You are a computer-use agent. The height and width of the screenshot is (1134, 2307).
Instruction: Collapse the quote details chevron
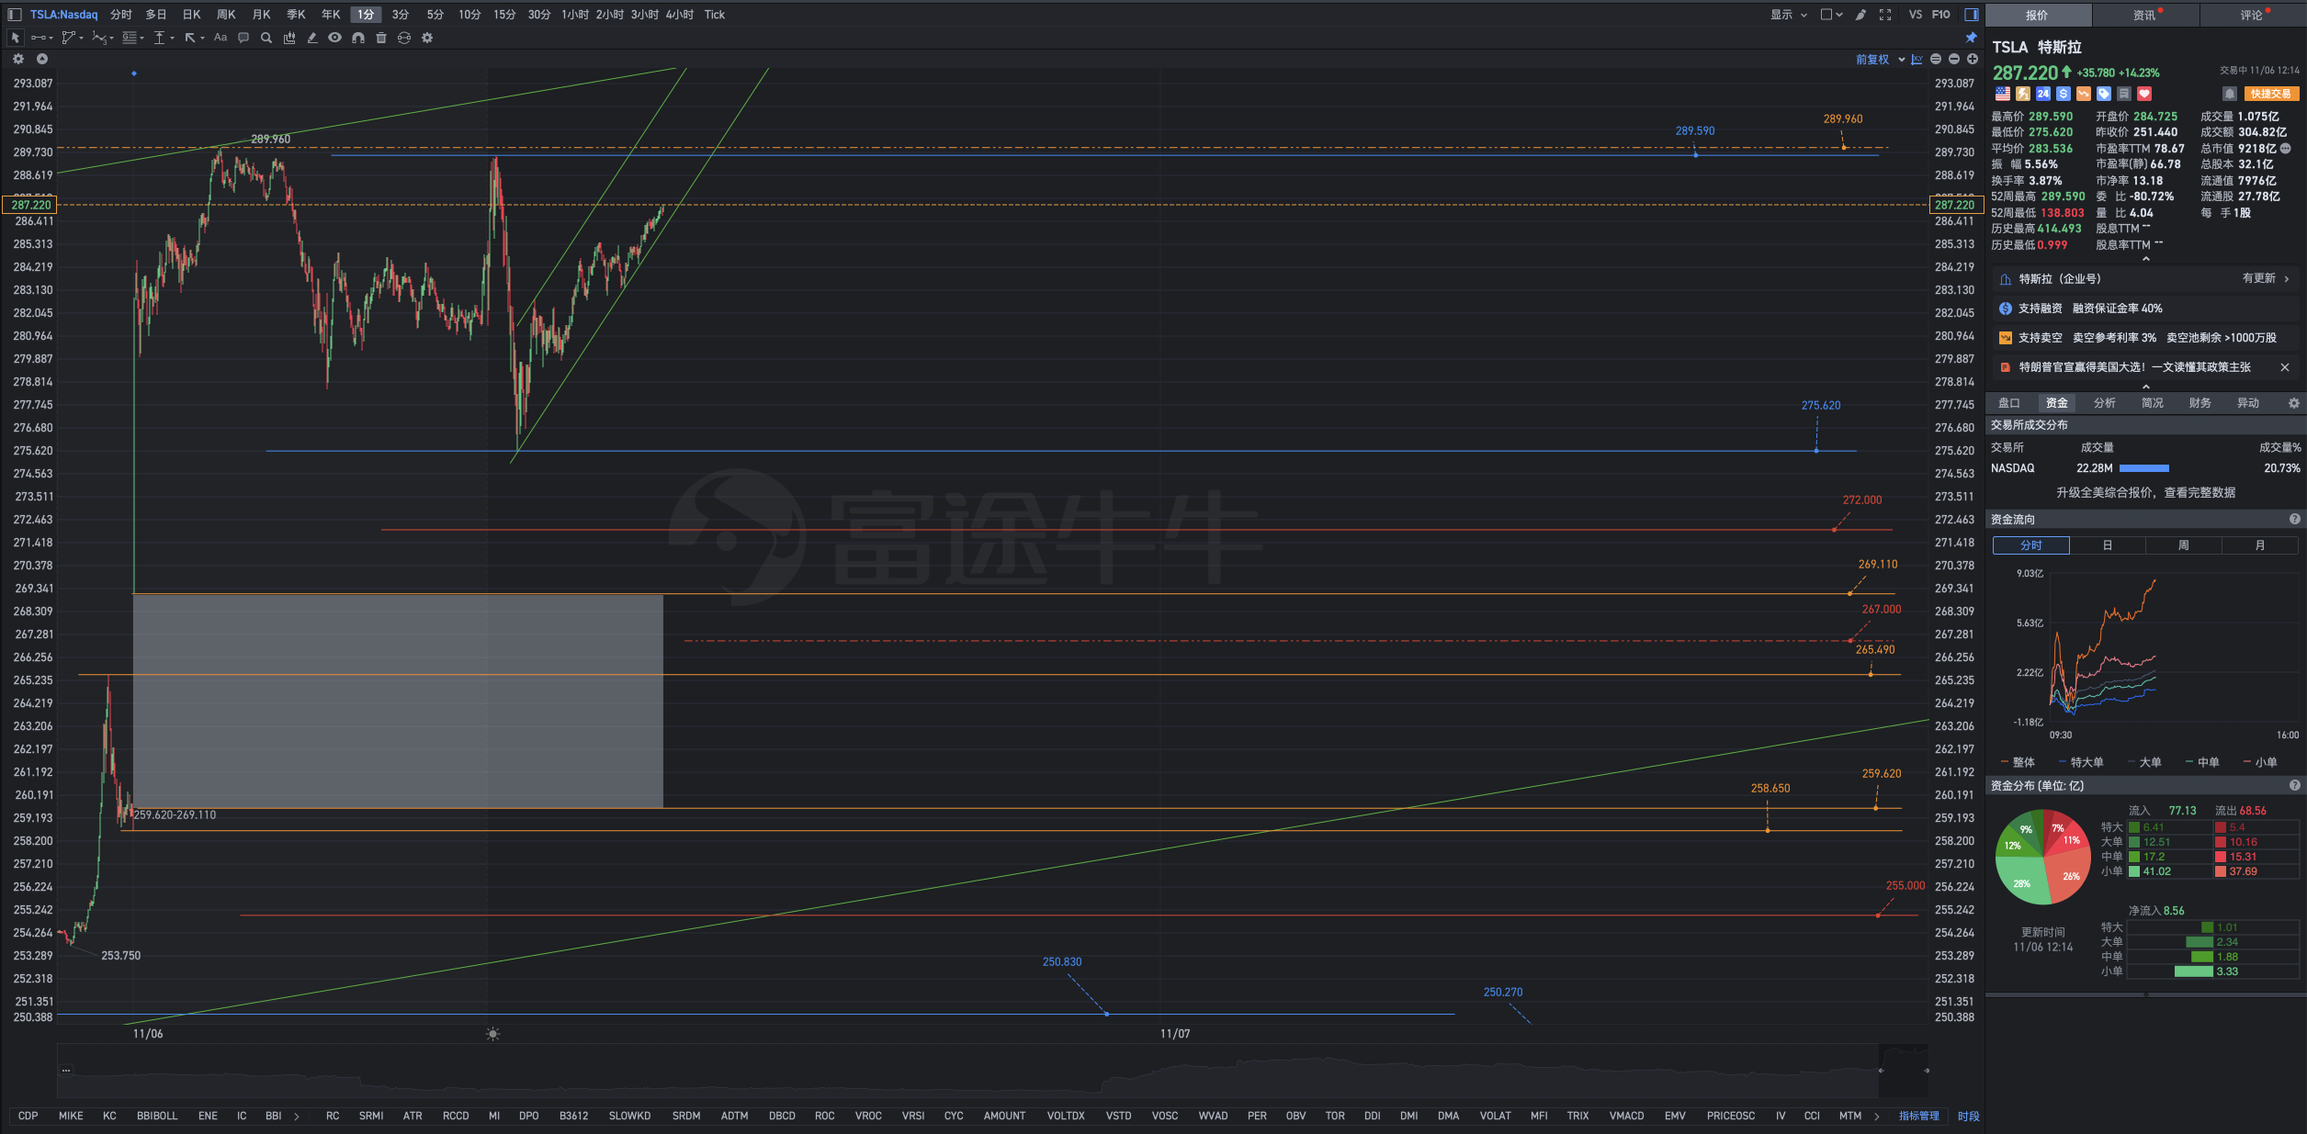[x=2146, y=260]
